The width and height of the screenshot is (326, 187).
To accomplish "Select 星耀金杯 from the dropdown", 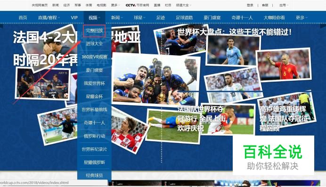I will (x=94, y=96).
